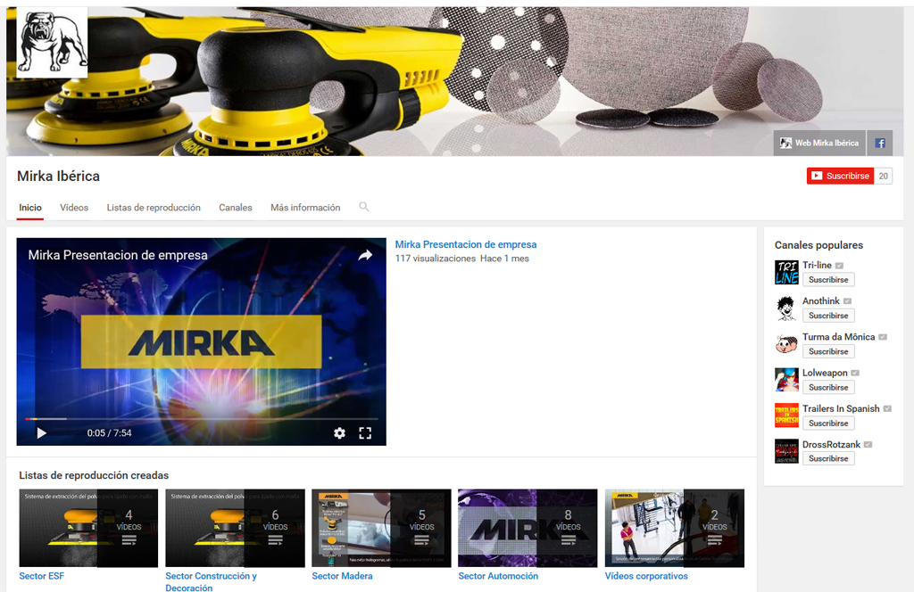
Task: Subscribe to Trailers In Spanish channel
Action: point(828,423)
